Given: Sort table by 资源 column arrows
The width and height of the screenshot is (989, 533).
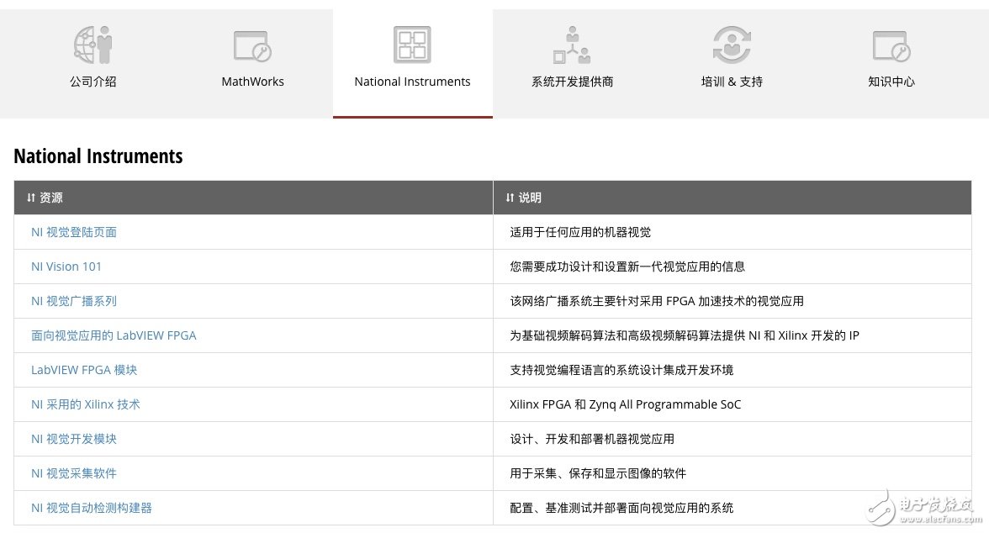Looking at the screenshot, I should (x=31, y=198).
